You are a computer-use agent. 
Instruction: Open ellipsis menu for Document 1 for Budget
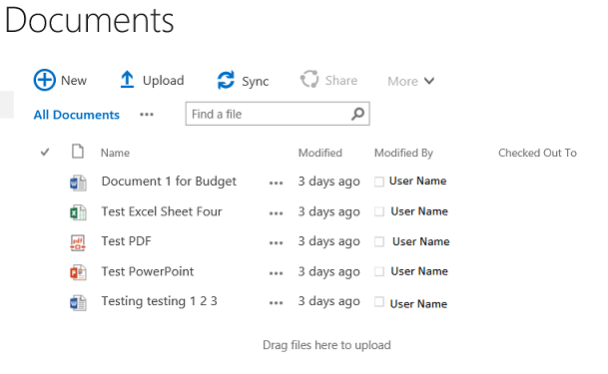click(x=277, y=184)
